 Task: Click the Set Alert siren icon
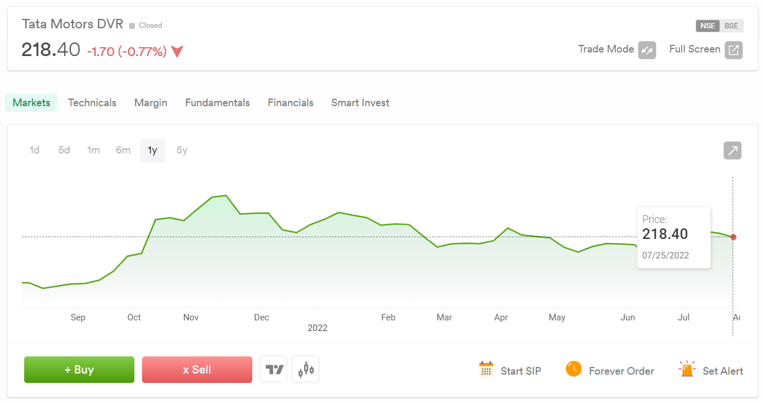[x=687, y=369]
